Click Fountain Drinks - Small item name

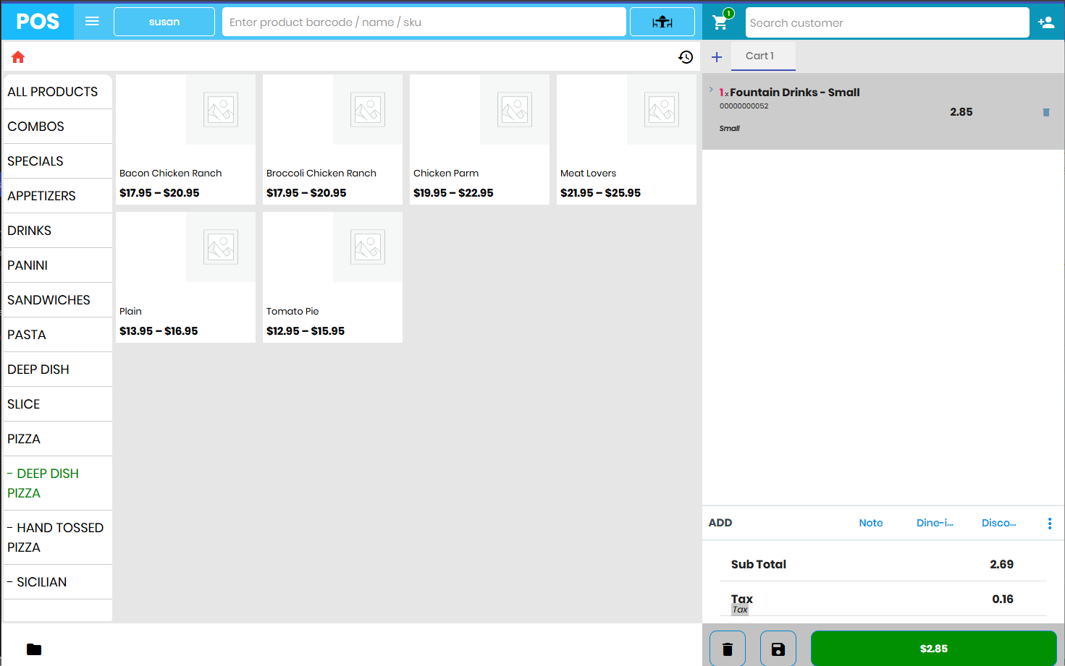point(794,92)
